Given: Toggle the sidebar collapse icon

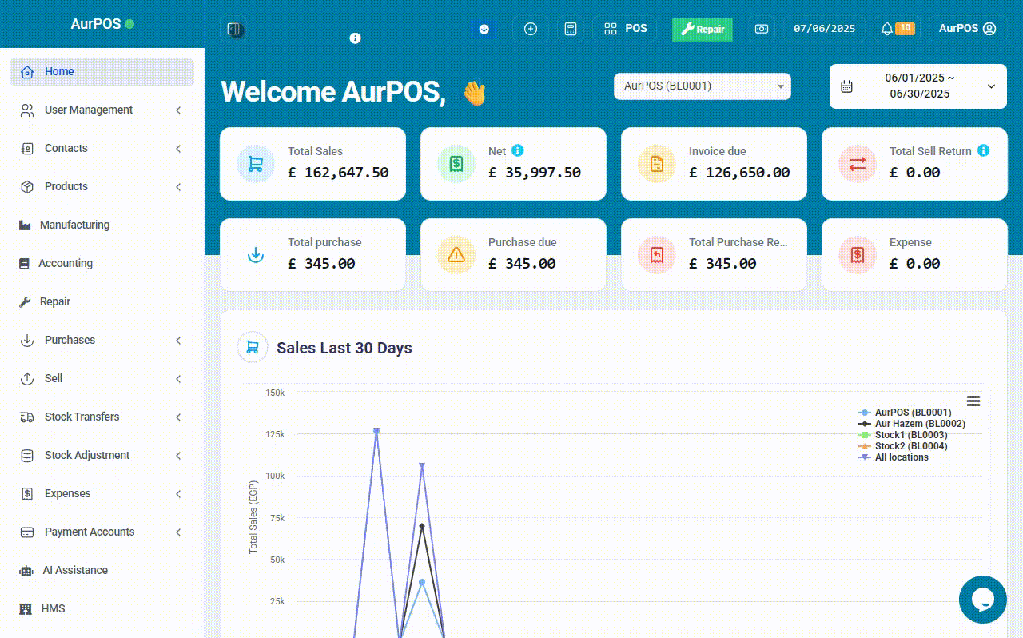Looking at the screenshot, I should [x=233, y=29].
